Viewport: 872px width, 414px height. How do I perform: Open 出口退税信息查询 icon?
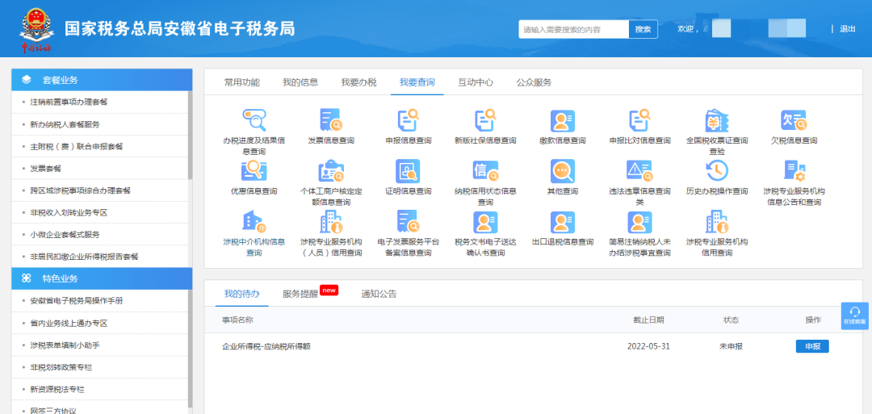pyautogui.click(x=562, y=222)
